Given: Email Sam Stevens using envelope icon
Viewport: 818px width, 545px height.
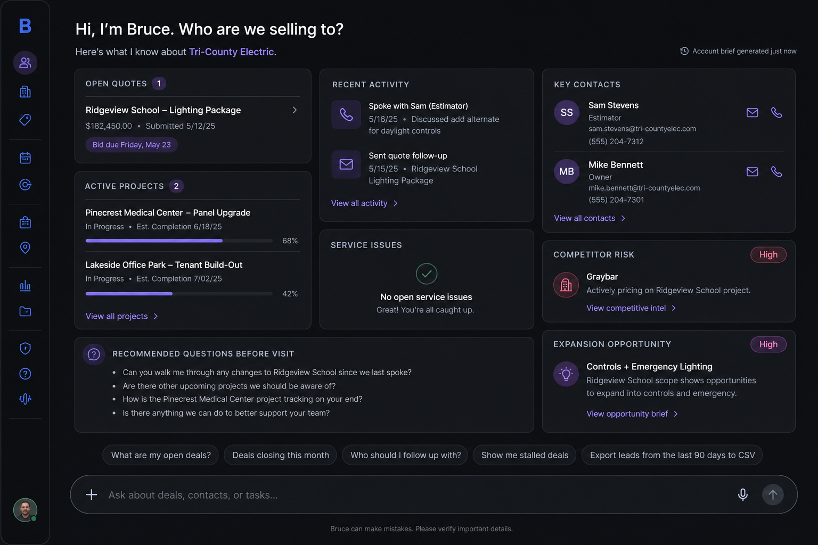Looking at the screenshot, I should pyautogui.click(x=752, y=112).
